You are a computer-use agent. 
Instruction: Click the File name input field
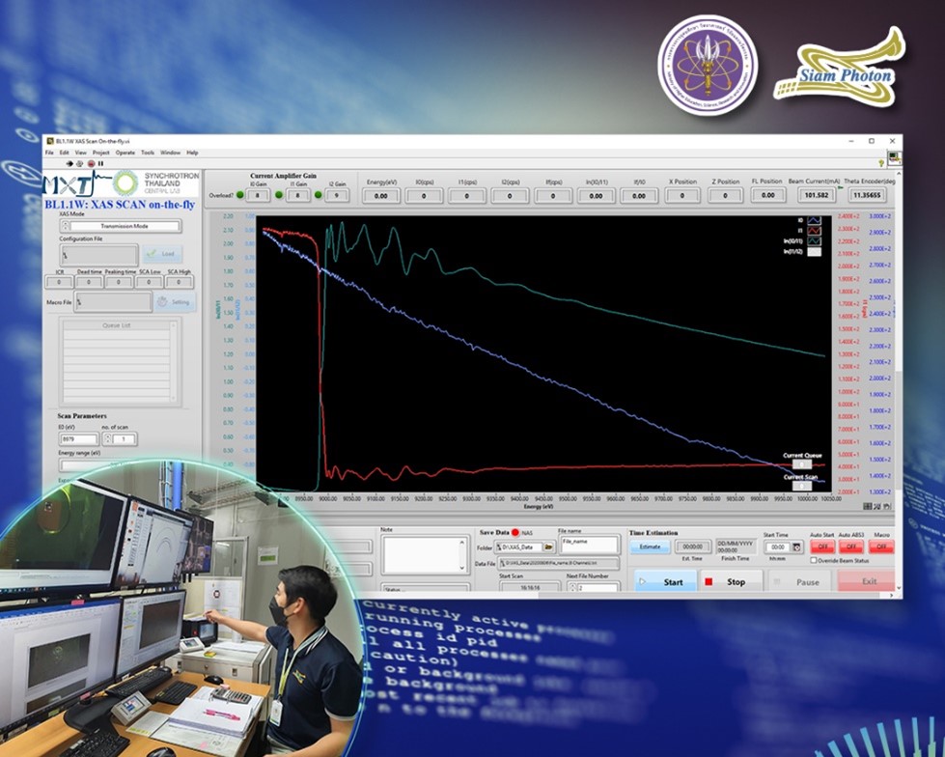[x=590, y=545]
